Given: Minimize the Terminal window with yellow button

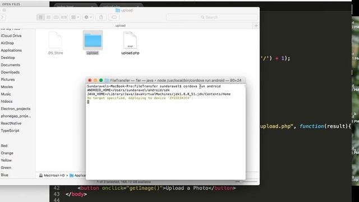Looking at the screenshot, I should [95, 80].
